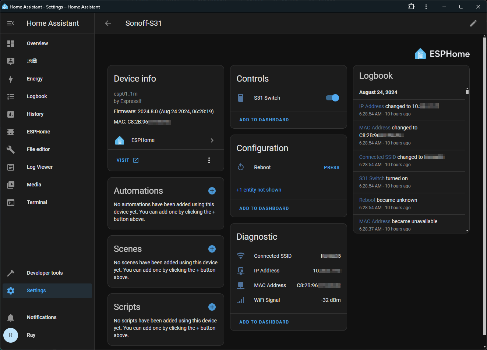The image size is (487, 350).
Task: Click the VISIT device link
Action: click(127, 160)
